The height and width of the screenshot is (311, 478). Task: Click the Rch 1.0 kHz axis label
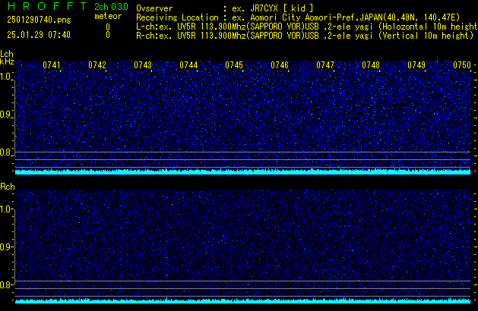click(5, 209)
